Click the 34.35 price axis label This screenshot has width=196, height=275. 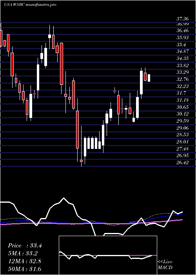tap(183, 59)
